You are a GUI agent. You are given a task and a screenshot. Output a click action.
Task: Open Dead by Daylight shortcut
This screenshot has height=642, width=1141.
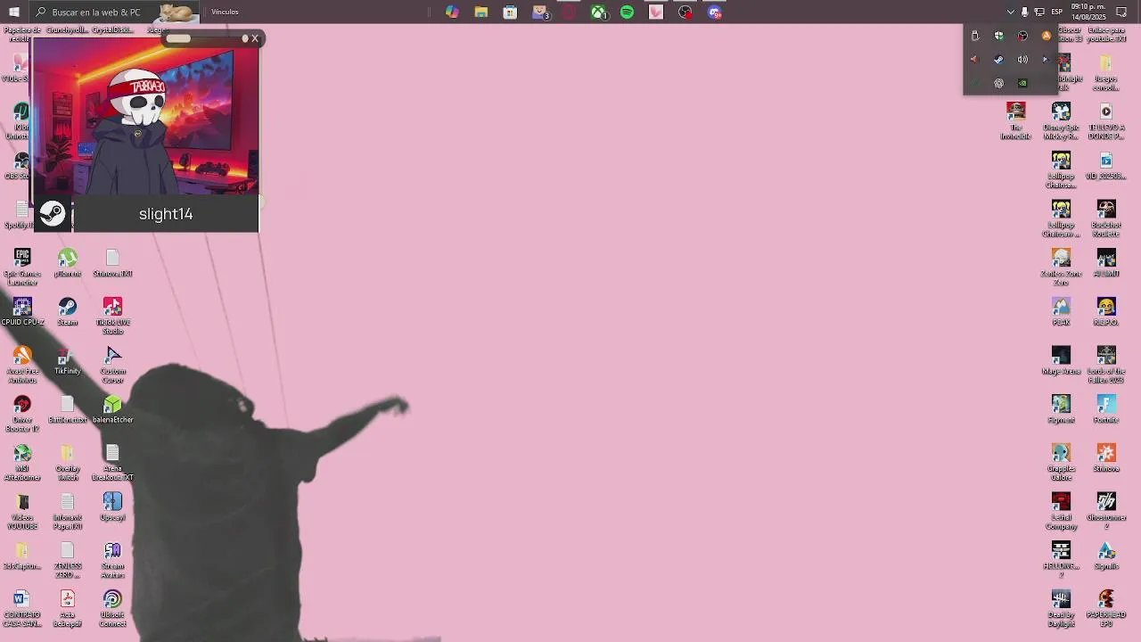pyautogui.click(x=1061, y=609)
